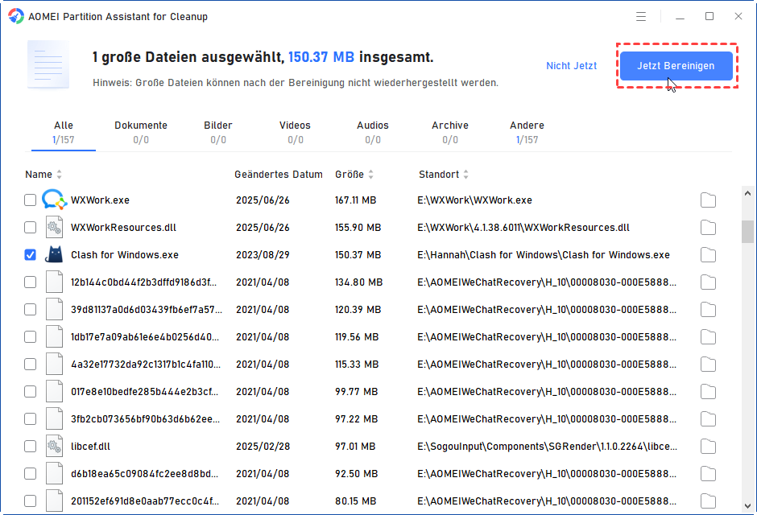Open folder location for libcef.dll

[x=708, y=447]
